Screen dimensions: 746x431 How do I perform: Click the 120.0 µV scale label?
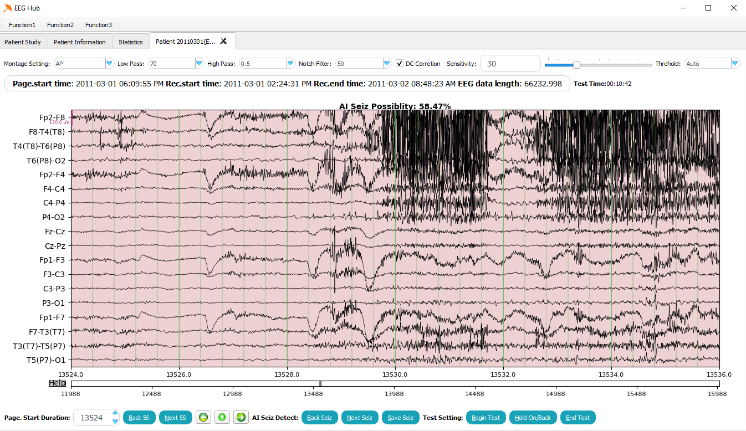click(x=60, y=122)
